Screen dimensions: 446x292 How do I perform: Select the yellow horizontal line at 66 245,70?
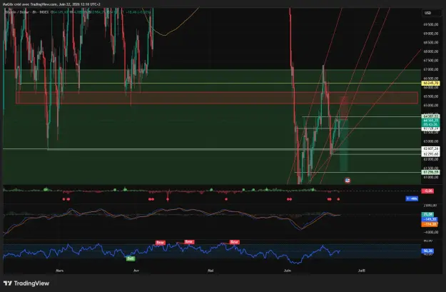tap(219, 83)
